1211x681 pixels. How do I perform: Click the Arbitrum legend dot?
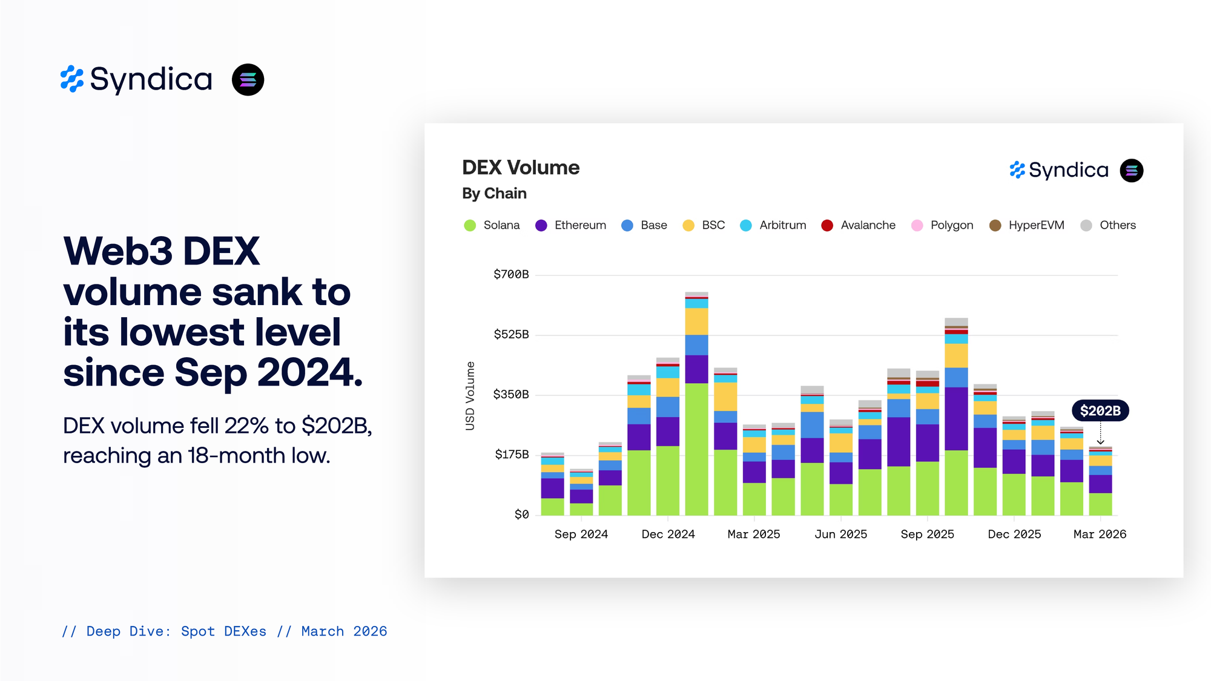(x=746, y=226)
